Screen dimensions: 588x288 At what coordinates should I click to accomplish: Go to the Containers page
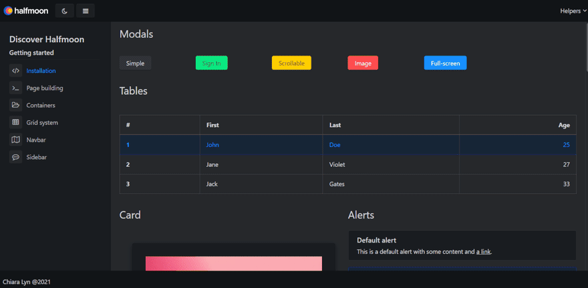click(x=41, y=106)
